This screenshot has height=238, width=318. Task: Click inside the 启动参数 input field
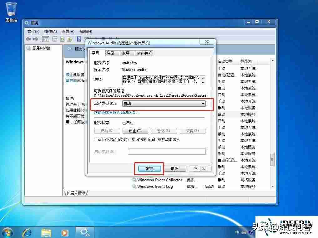167,151
